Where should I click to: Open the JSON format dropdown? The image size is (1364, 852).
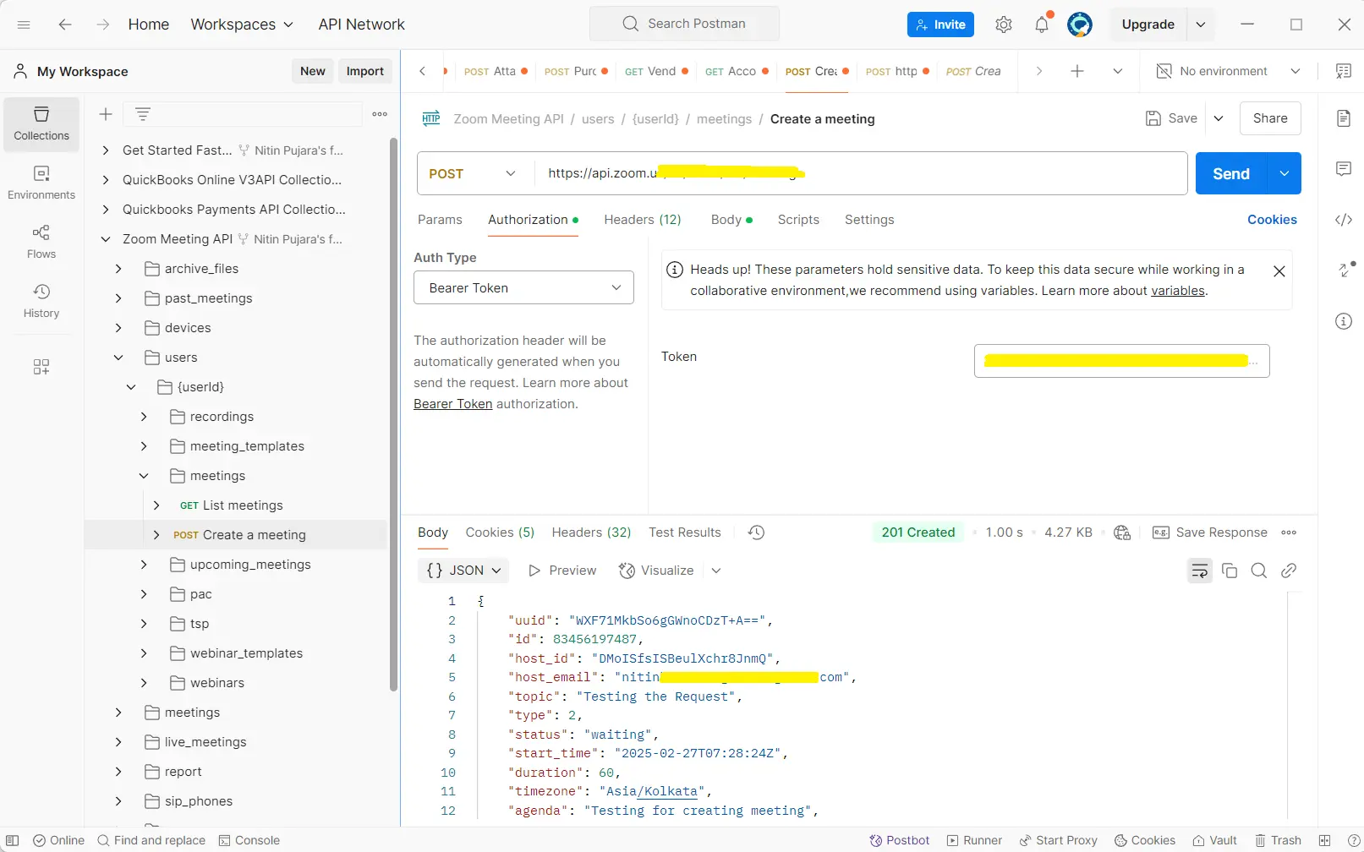pos(463,571)
